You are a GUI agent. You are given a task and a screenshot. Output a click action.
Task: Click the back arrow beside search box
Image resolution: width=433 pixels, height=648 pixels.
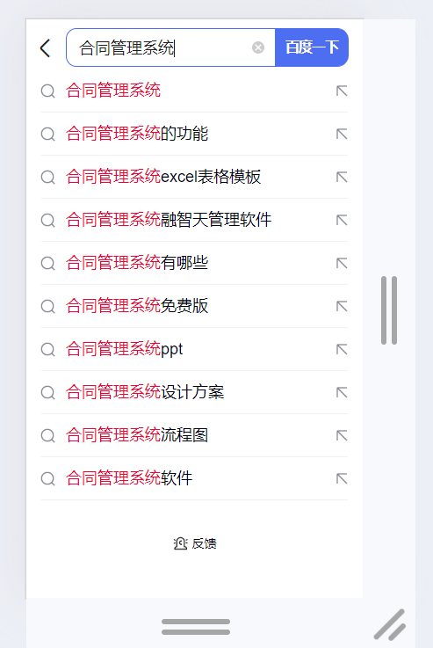click(46, 48)
